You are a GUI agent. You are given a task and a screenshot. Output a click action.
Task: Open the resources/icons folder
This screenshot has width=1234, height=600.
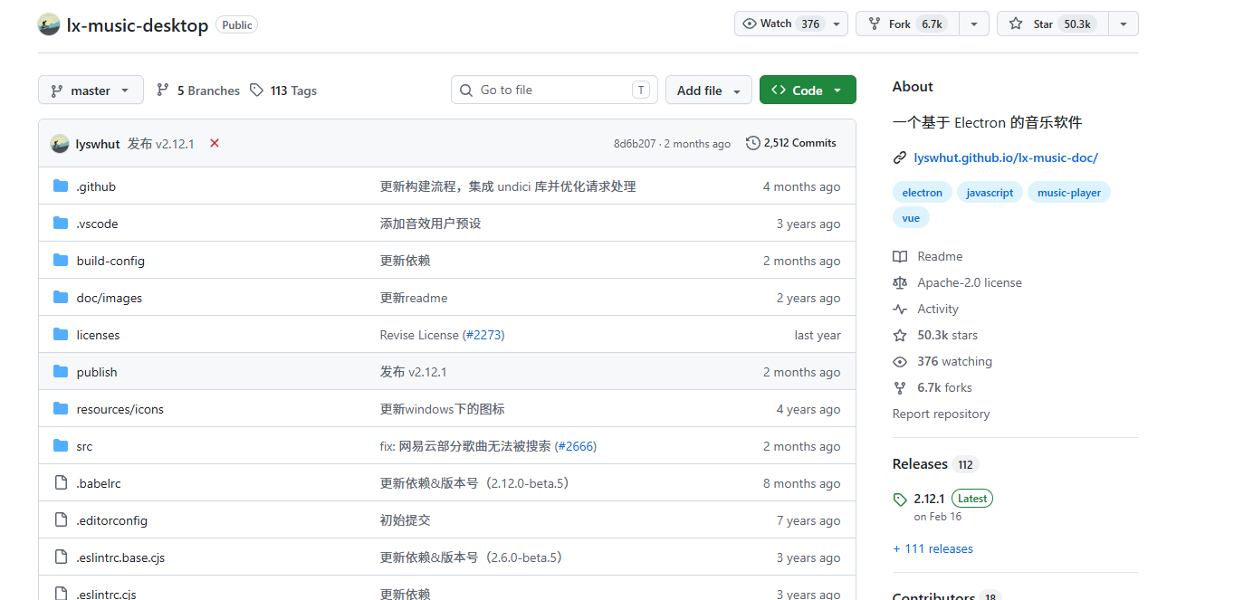[x=120, y=409]
